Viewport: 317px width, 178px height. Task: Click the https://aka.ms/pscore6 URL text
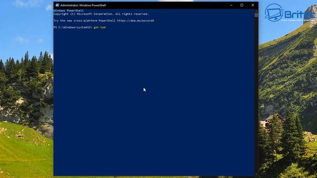135,21
